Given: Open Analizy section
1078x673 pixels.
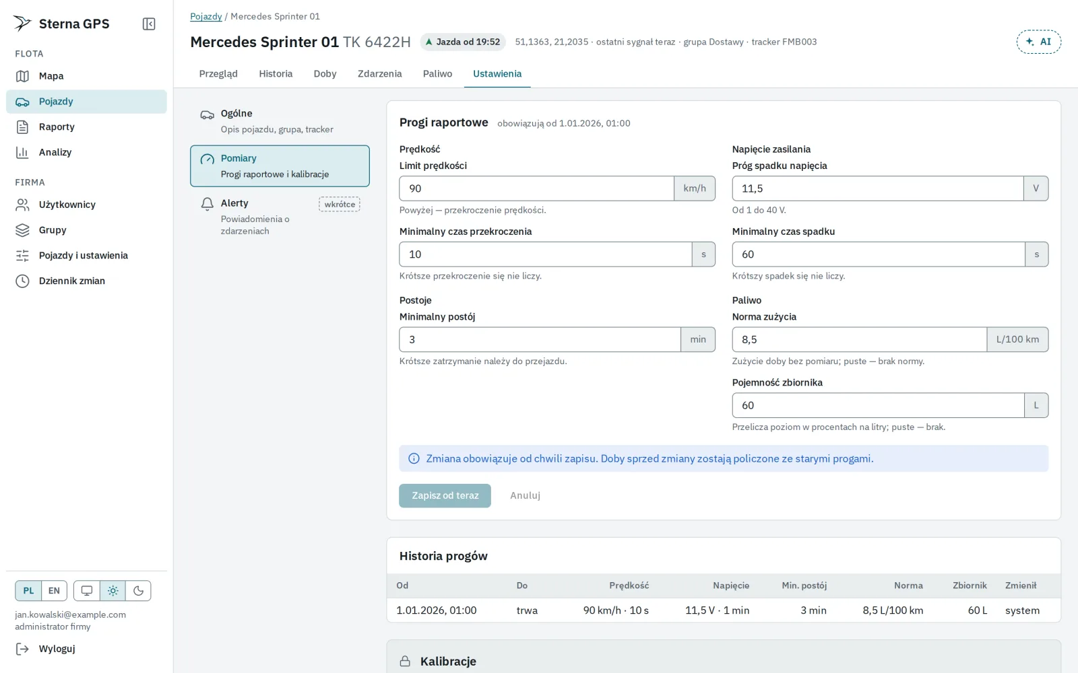Looking at the screenshot, I should 86,153.
